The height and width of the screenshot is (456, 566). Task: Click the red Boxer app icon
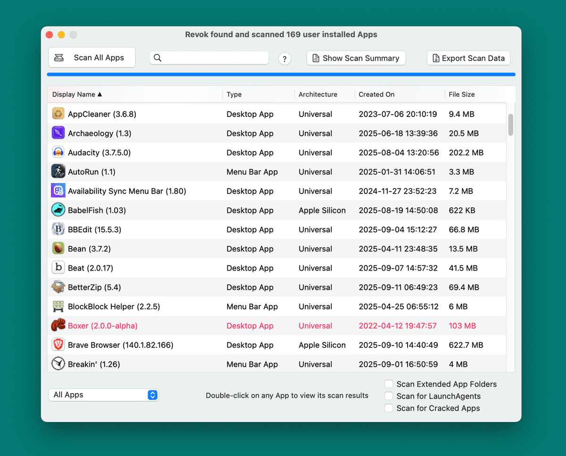(x=58, y=326)
